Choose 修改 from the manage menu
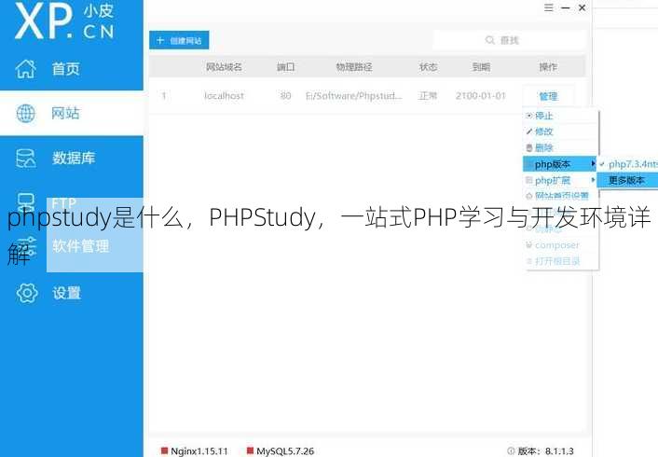 [x=560, y=132]
